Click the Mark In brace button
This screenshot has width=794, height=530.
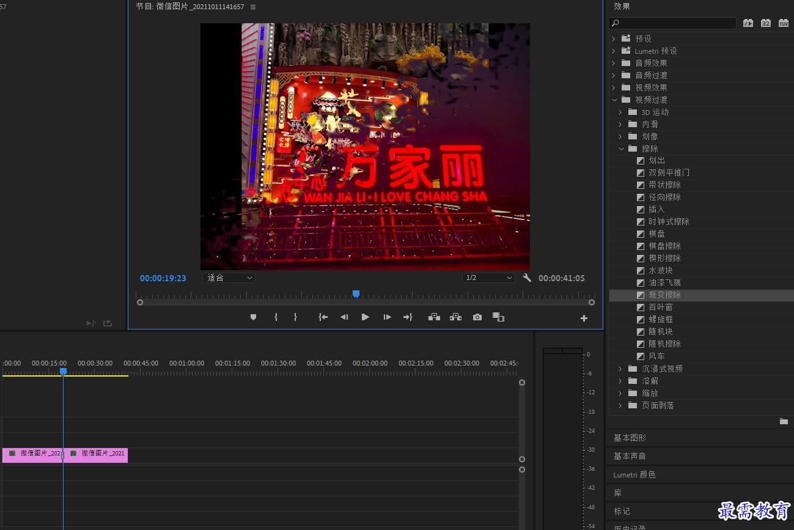pyautogui.click(x=276, y=317)
